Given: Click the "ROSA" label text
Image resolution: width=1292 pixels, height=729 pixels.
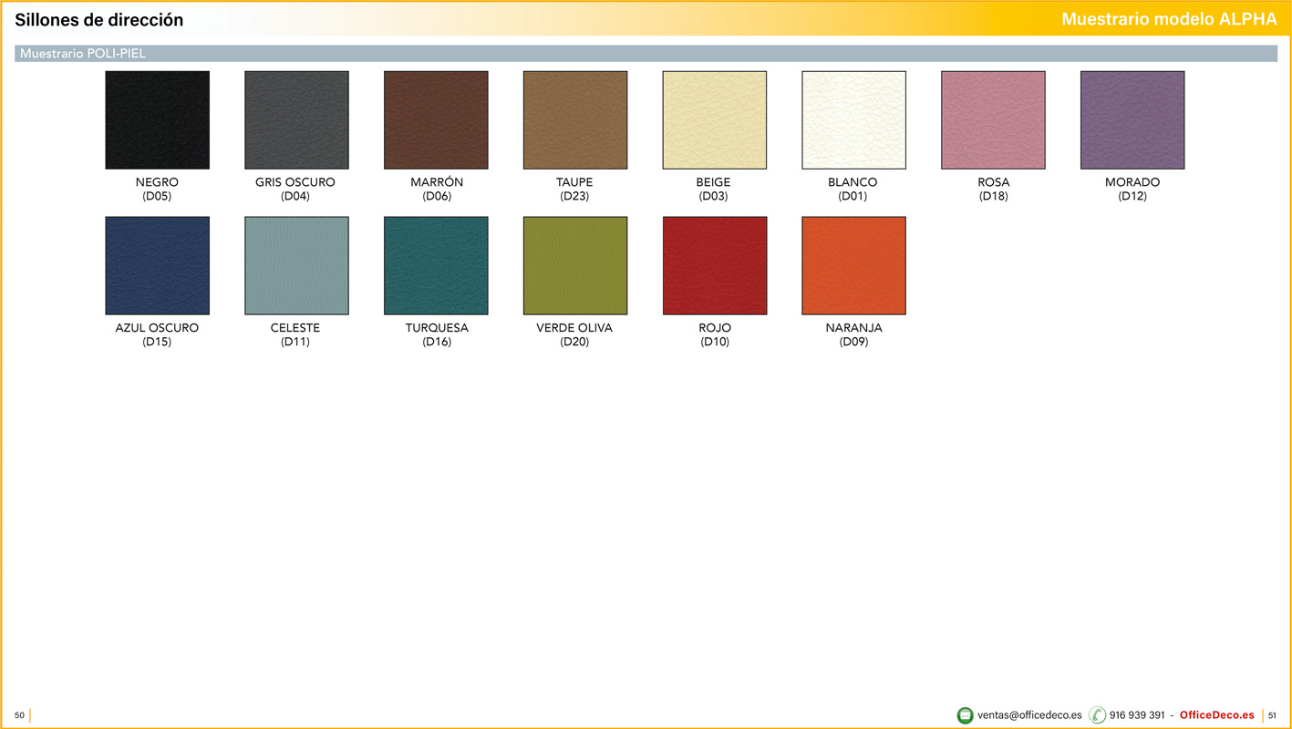Looking at the screenshot, I should pos(993,182).
